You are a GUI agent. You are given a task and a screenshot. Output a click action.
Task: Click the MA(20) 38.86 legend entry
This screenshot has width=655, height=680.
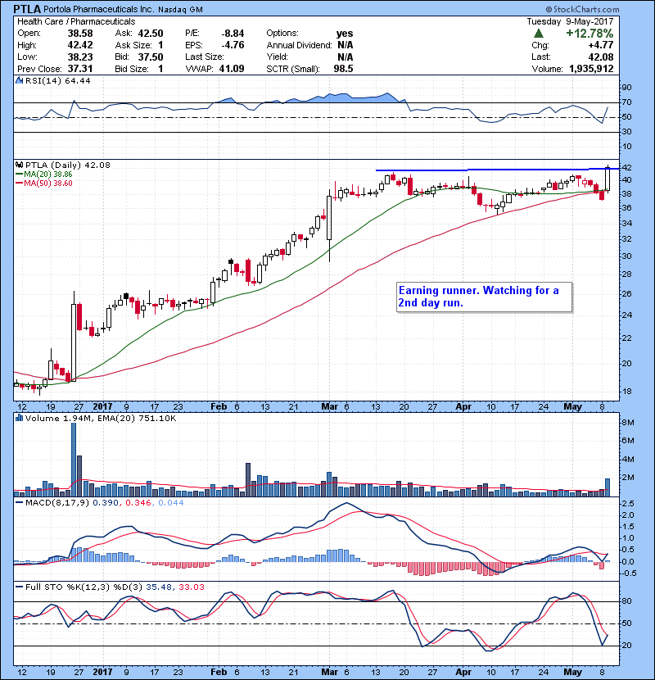click(x=44, y=175)
